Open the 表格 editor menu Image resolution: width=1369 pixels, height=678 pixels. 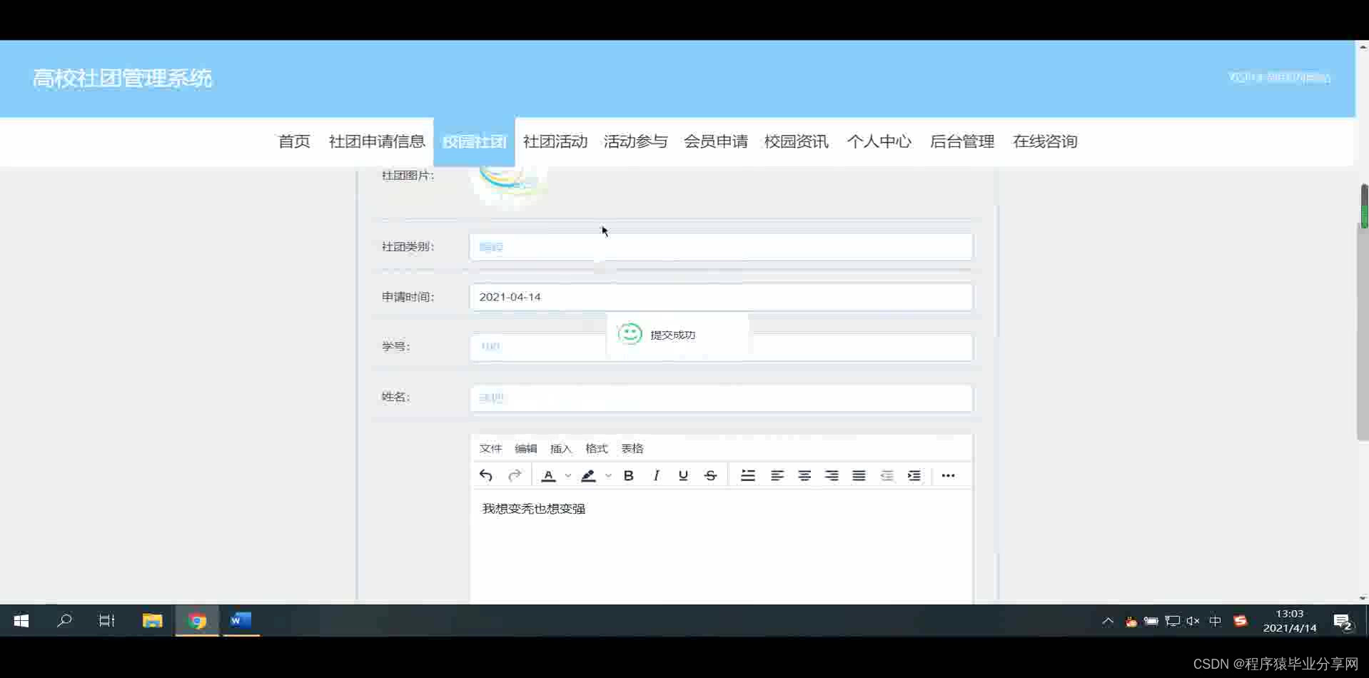point(632,448)
